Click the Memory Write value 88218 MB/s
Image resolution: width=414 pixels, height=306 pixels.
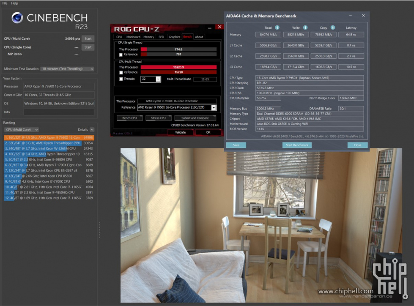(x=296, y=35)
